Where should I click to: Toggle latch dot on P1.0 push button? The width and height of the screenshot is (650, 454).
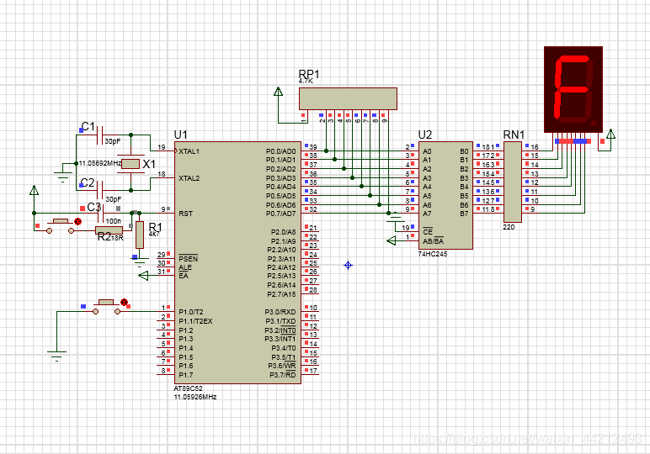click(125, 302)
